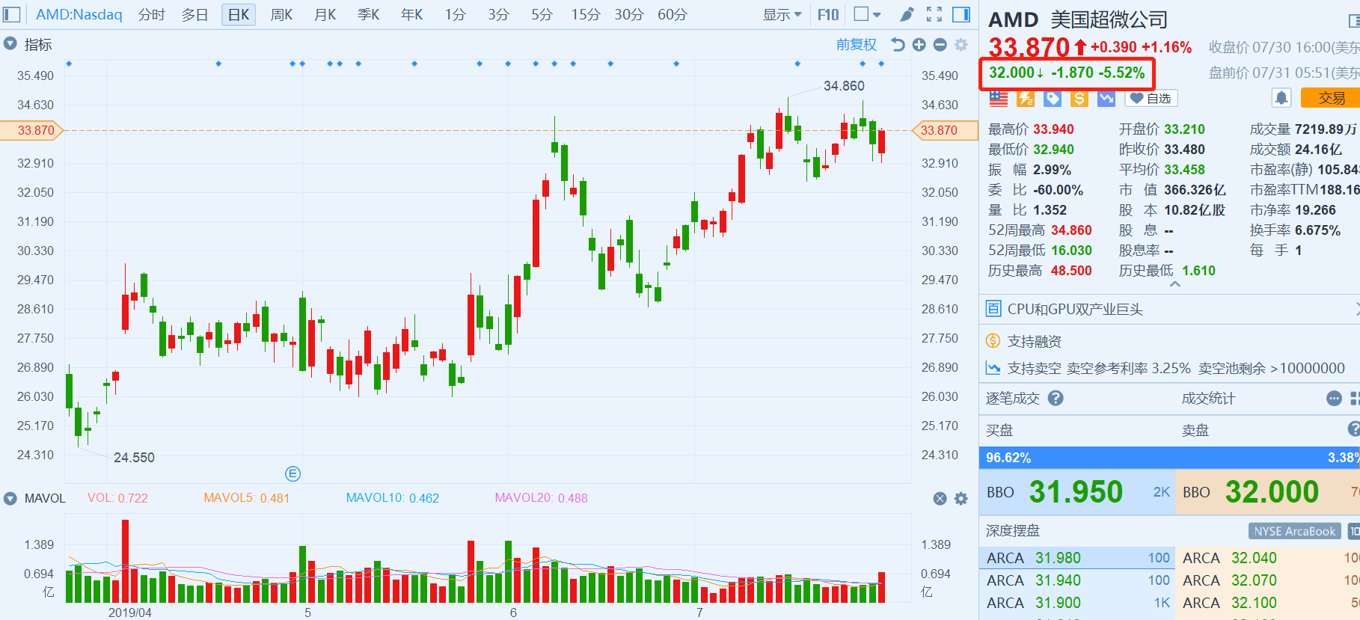Close the MAVOL indicator panel
The image size is (1360, 620).
click(x=940, y=499)
